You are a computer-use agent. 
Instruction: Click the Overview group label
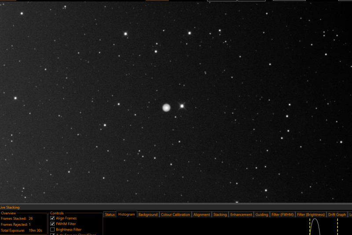click(x=8, y=213)
